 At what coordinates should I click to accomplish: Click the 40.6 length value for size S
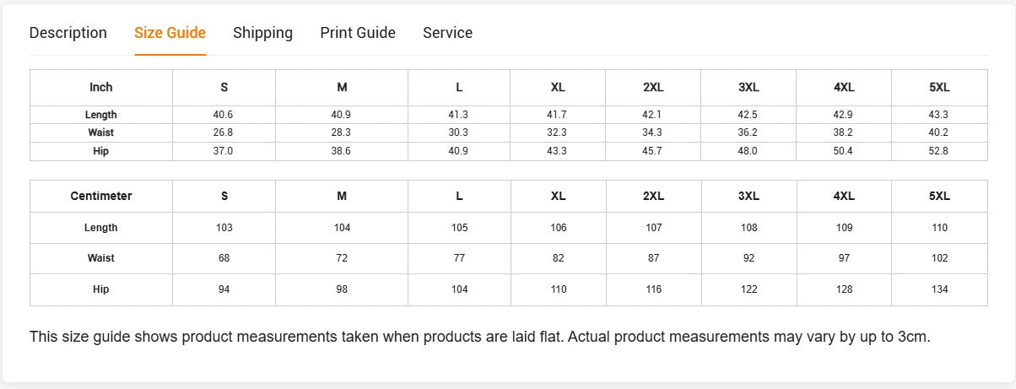(x=224, y=115)
